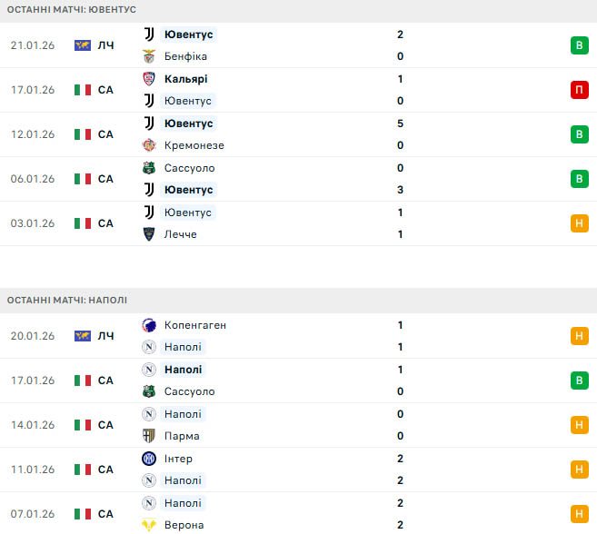This screenshot has width=597, height=534.
Task: Click the Parma club crest icon
Action: 149,436
